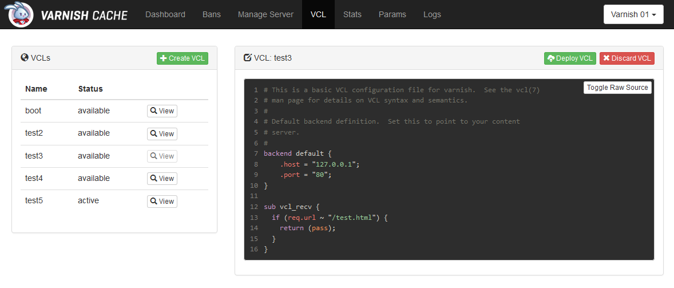The width and height of the screenshot is (674, 288).
Task: View the boot VCL
Action: pyautogui.click(x=162, y=111)
